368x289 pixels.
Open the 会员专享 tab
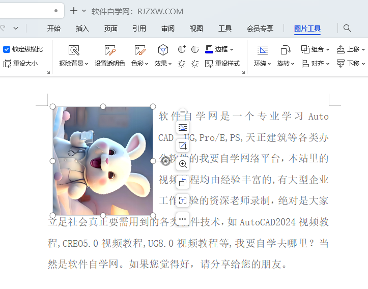pos(260,28)
